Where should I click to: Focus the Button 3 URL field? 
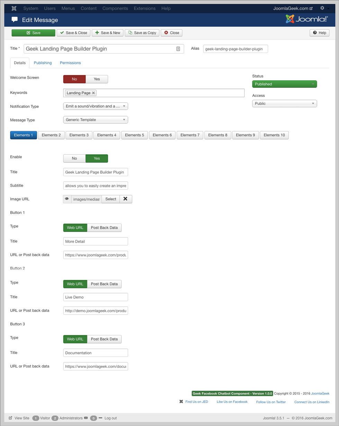click(95, 366)
